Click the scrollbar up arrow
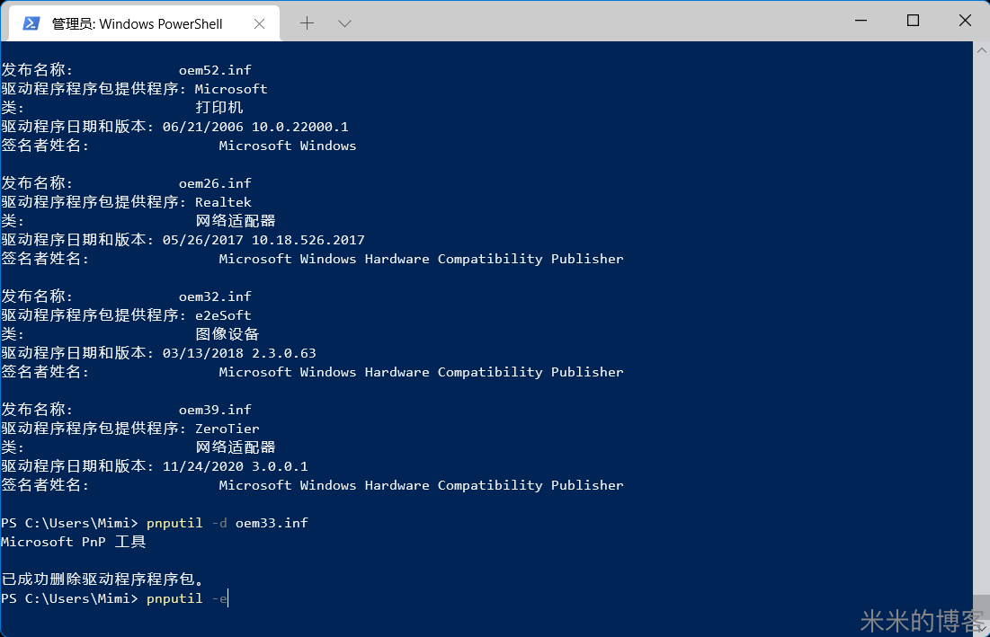Screen dimensions: 990x637 tap(981, 50)
